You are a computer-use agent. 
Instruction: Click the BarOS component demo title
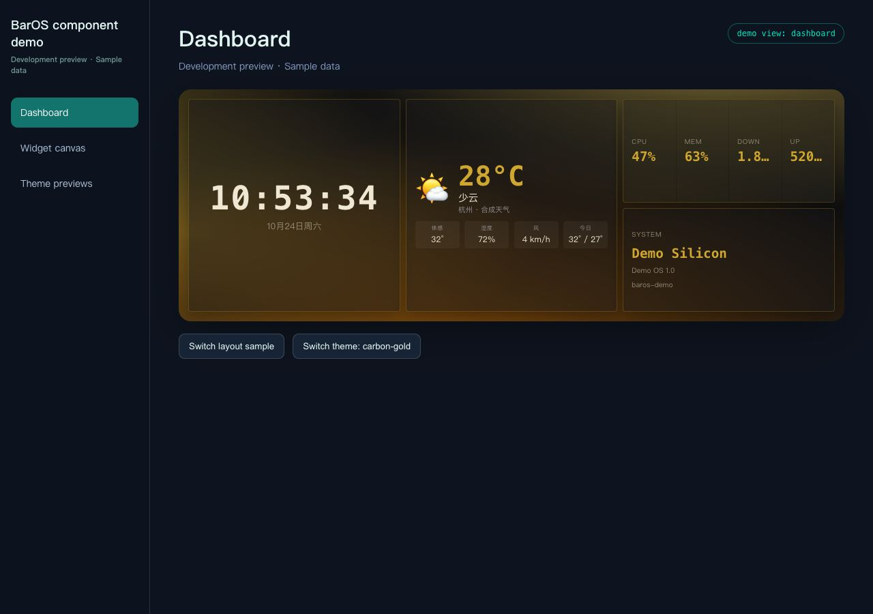coord(65,33)
